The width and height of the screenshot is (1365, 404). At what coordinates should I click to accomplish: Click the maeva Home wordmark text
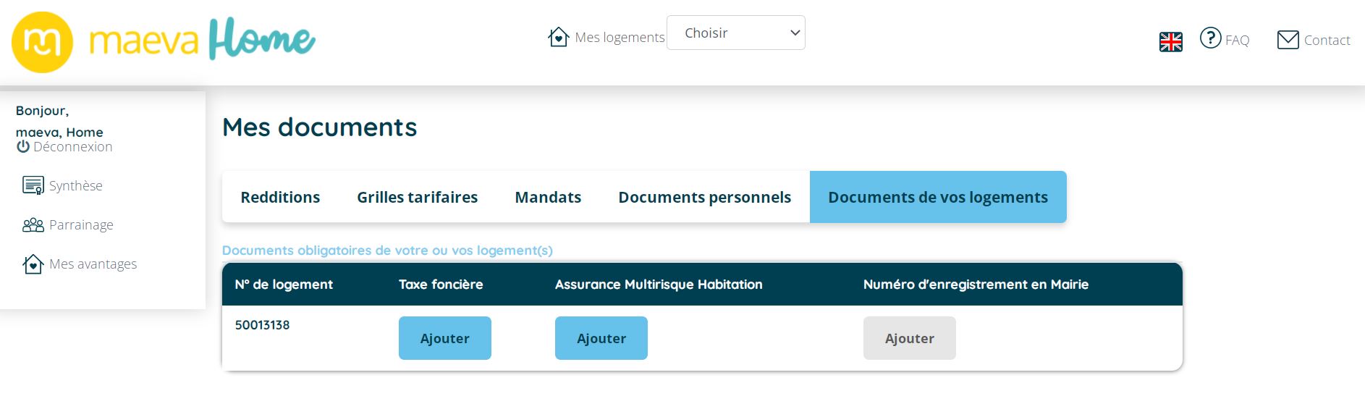203,41
